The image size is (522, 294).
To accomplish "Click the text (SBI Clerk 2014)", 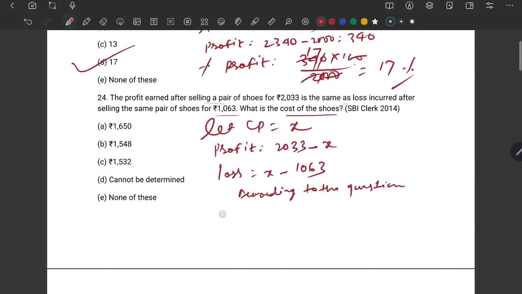I will pyautogui.click(x=372, y=108).
